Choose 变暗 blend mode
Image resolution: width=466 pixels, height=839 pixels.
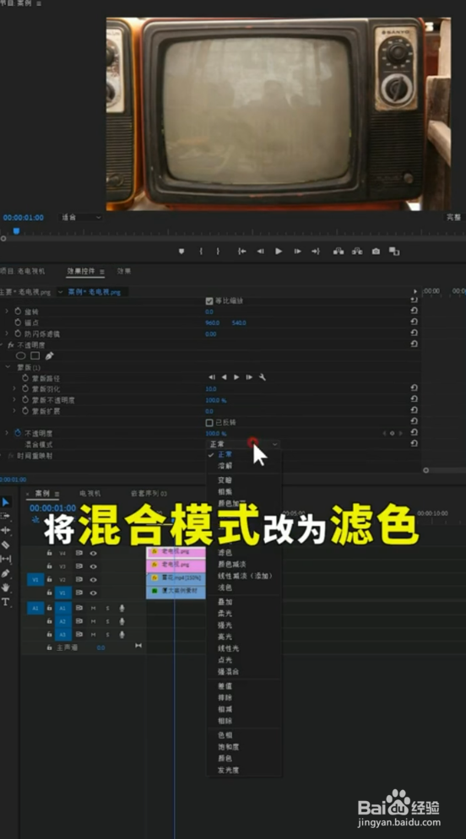pyautogui.click(x=225, y=480)
